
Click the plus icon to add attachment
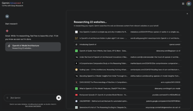7,98
